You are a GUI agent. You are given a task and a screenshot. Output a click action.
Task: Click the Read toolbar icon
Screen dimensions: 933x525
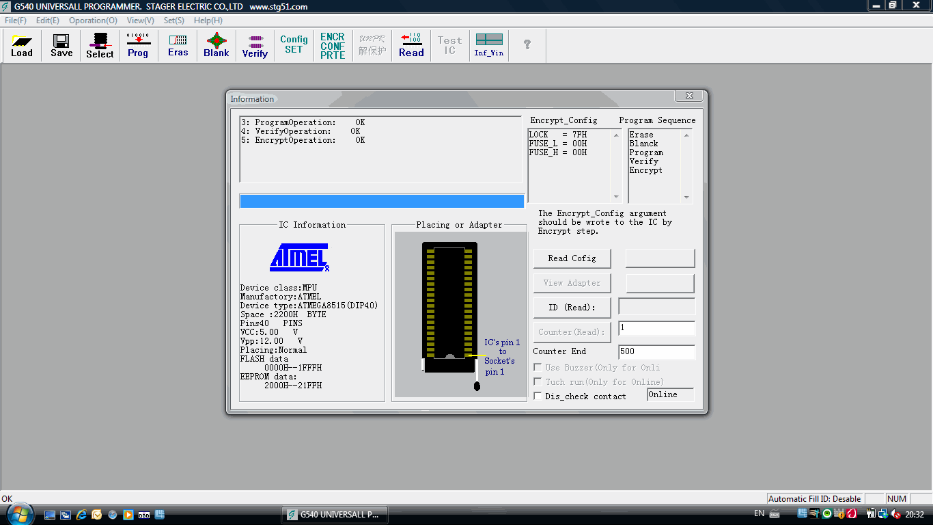click(x=411, y=45)
